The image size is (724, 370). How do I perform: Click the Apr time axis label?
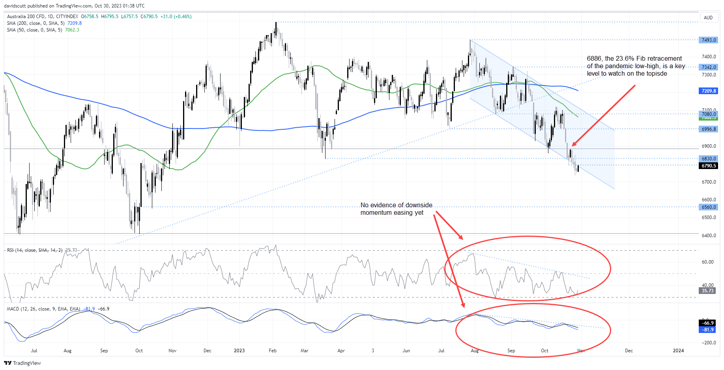(341, 351)
